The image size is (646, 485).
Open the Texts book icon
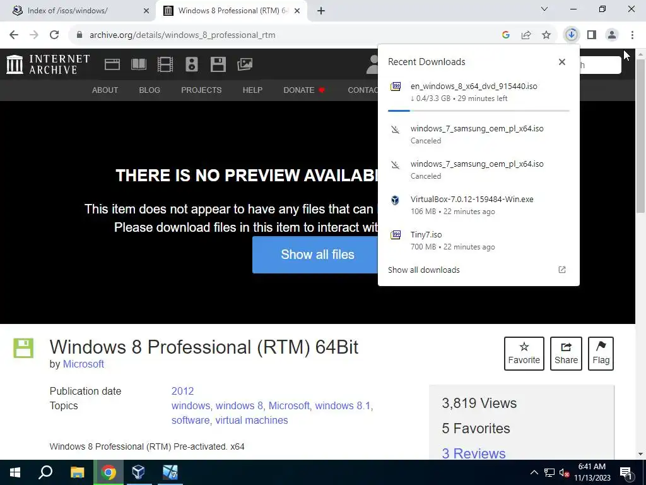[138, 64]
